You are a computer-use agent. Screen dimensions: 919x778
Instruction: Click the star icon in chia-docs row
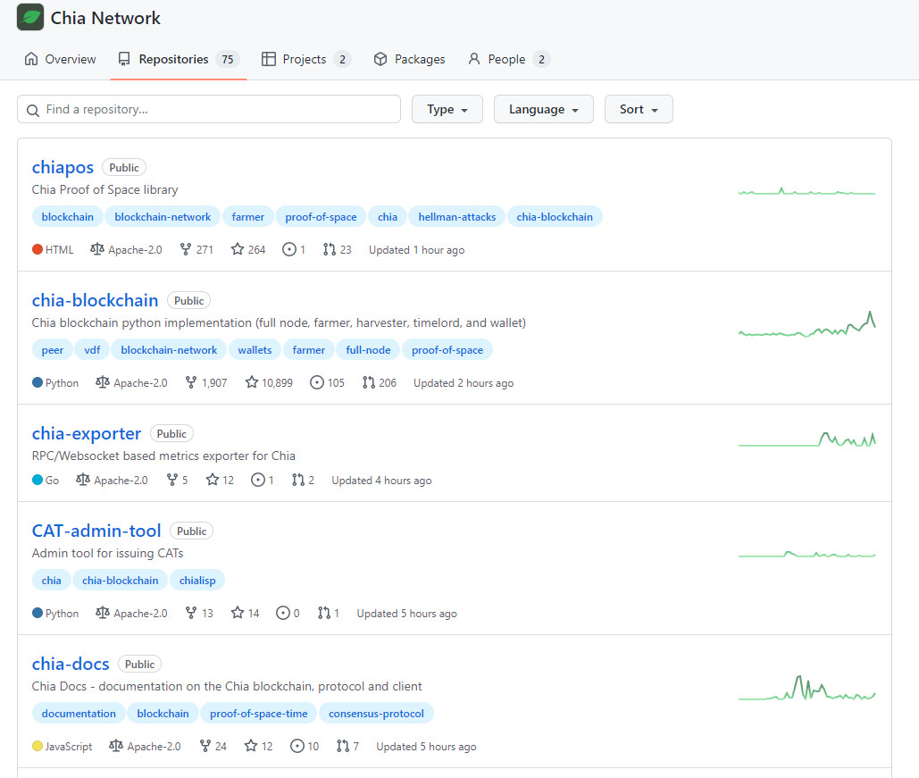click(251, 747)
